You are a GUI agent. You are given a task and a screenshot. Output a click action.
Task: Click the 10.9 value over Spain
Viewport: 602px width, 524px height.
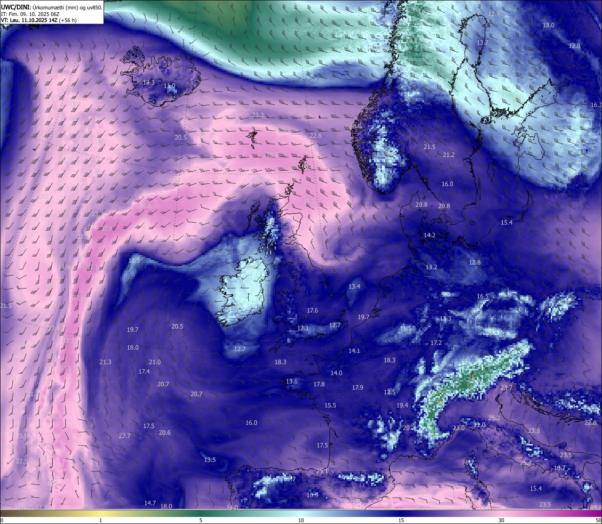coord(312,494)
